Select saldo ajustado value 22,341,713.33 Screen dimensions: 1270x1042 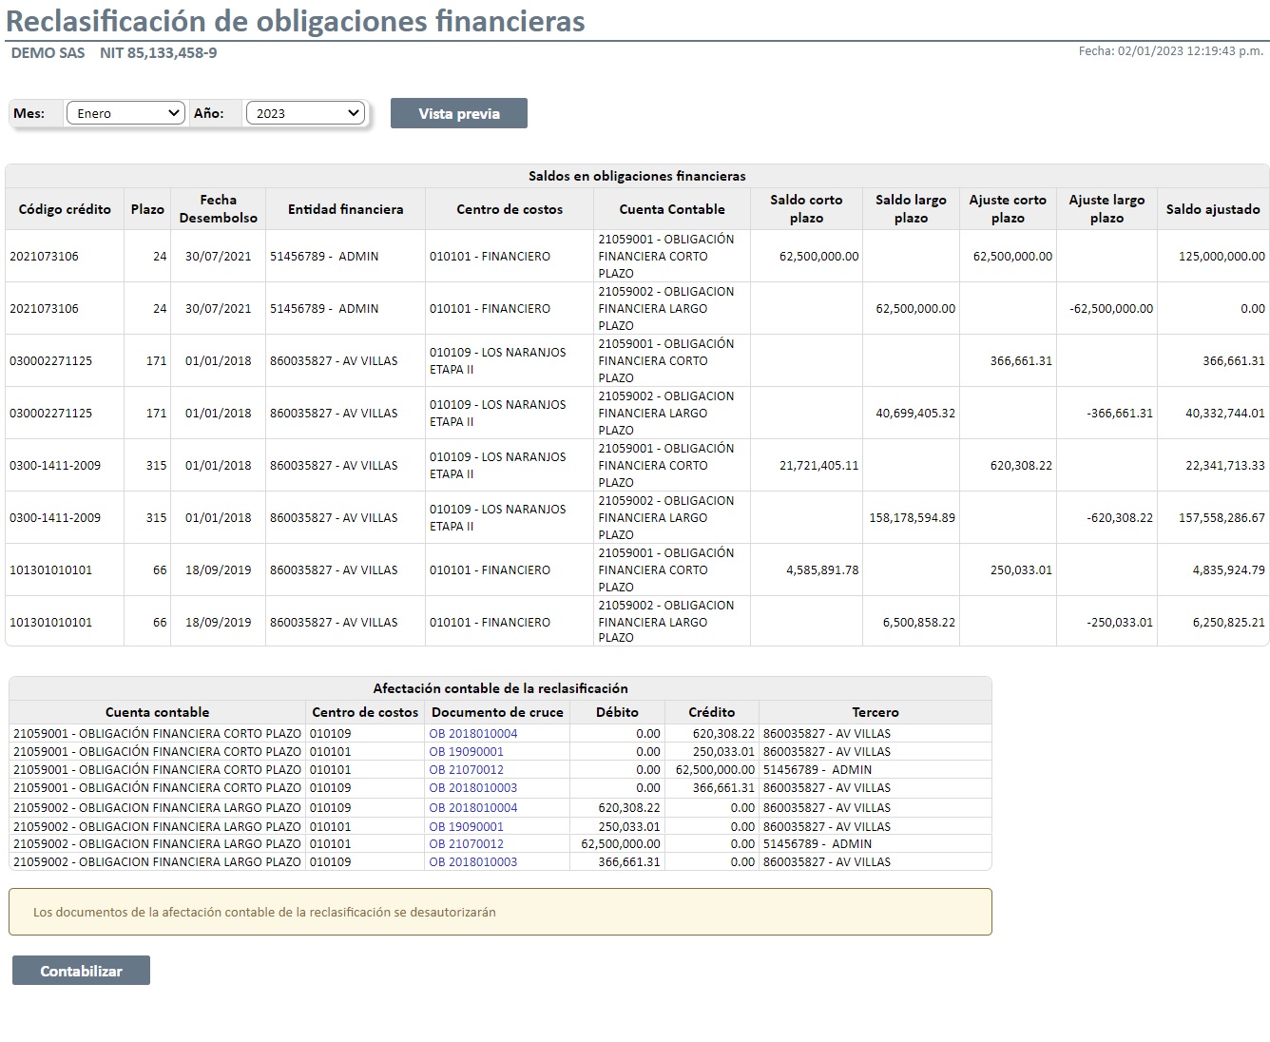1225,466
